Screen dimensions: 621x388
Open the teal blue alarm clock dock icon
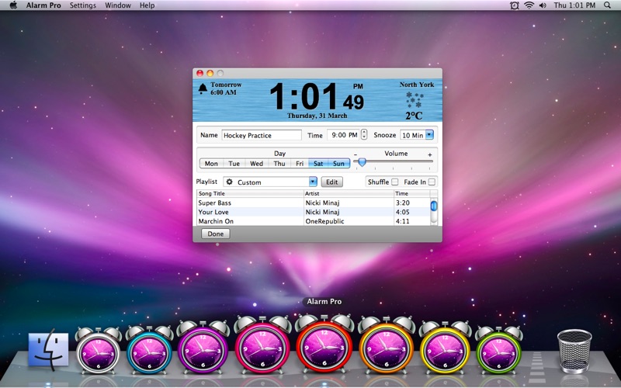coord(149,349)
